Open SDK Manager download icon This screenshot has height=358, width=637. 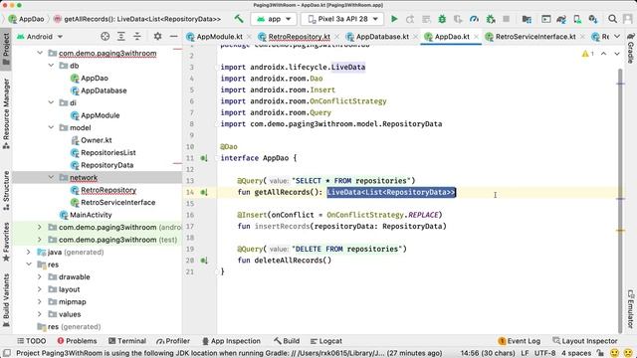point(593,19)
